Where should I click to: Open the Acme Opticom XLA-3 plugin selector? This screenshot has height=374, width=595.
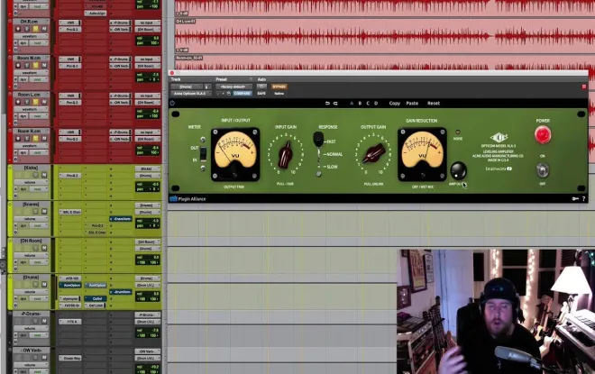pyautogui.click(x=191, y=94)
